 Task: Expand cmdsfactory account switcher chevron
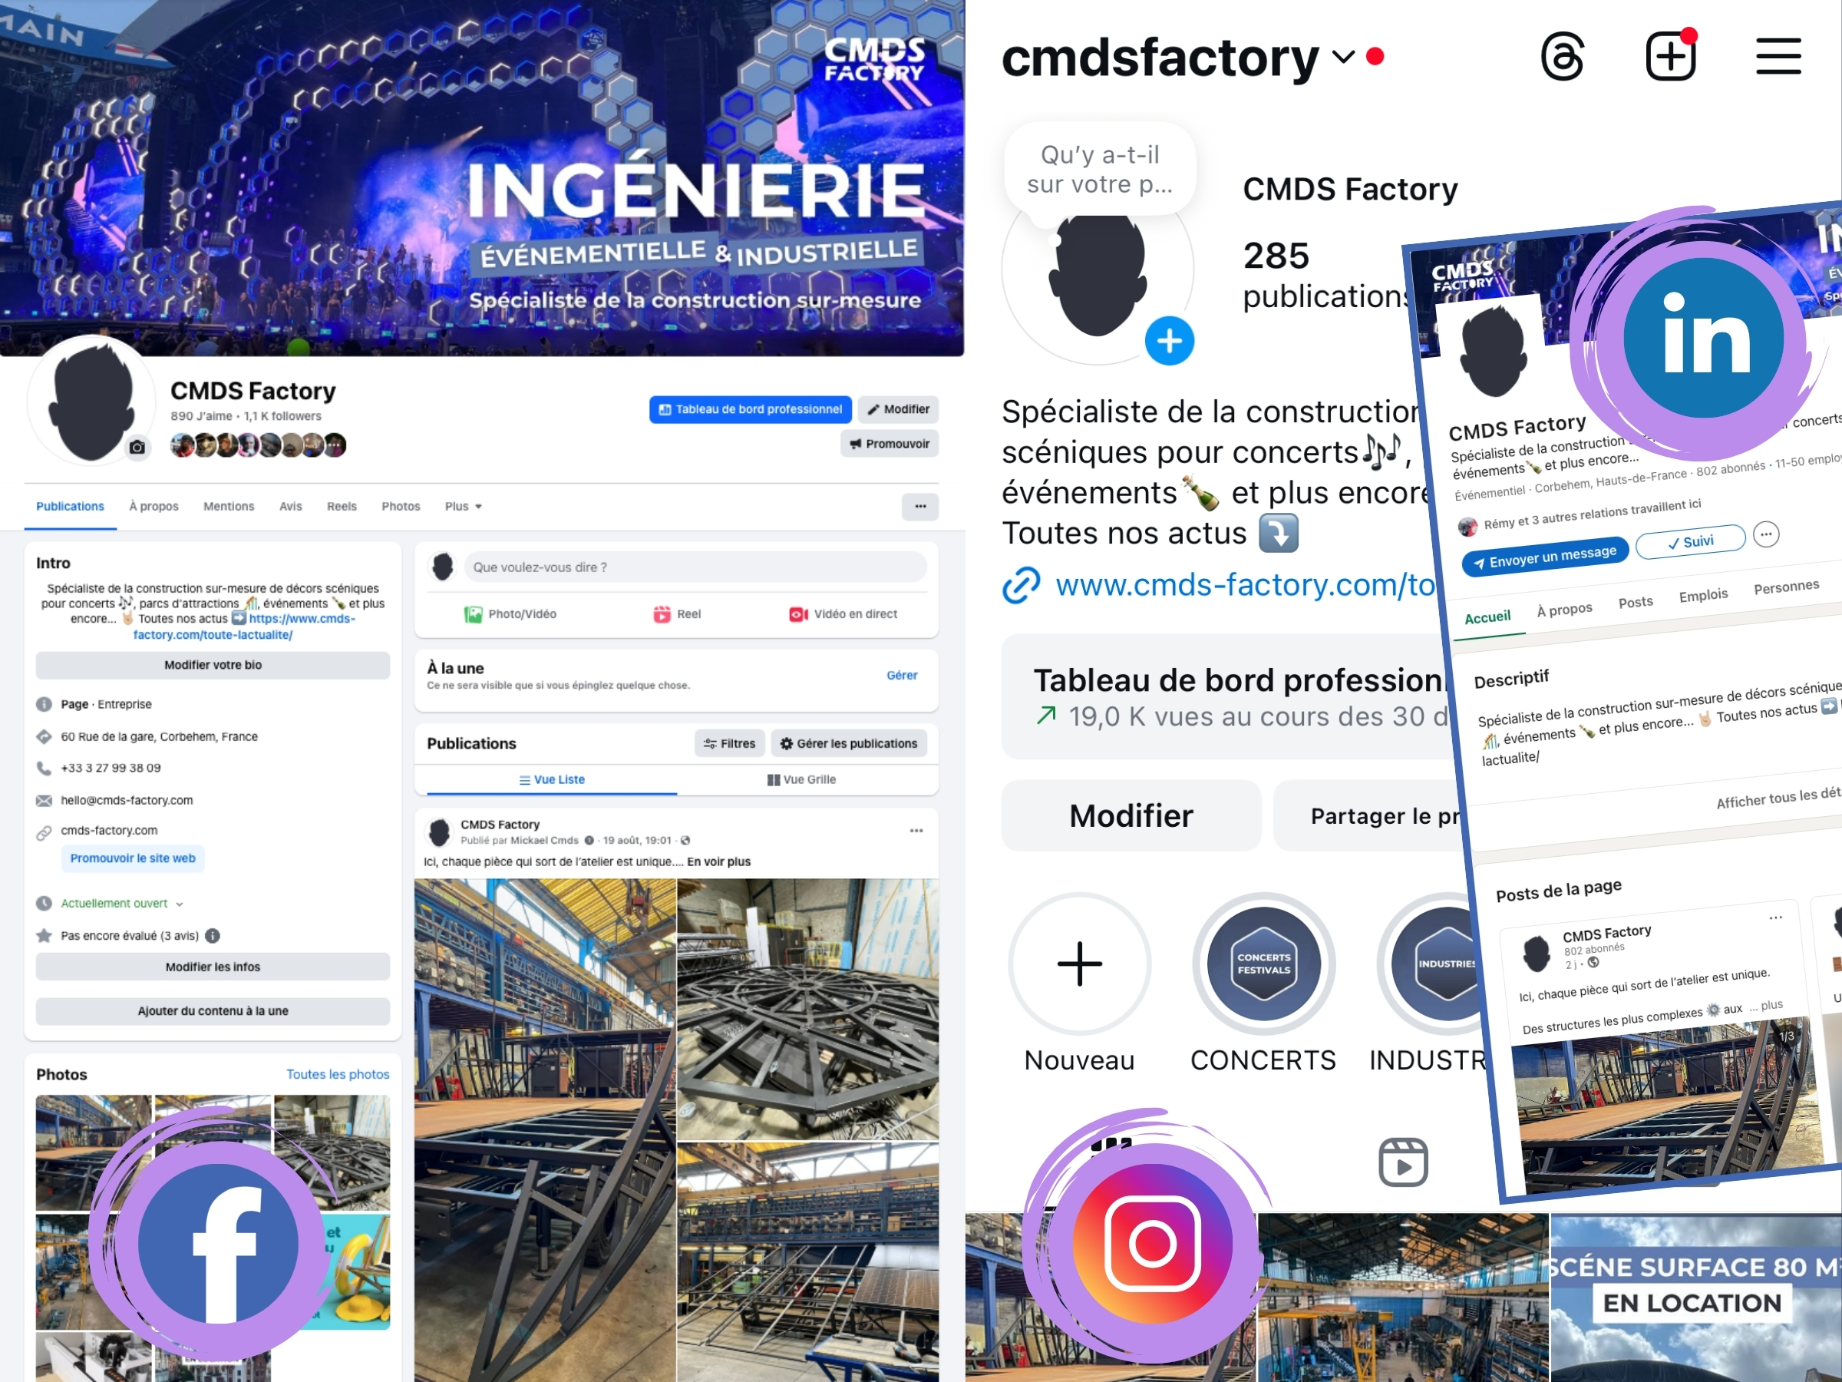click(1343, 57)
